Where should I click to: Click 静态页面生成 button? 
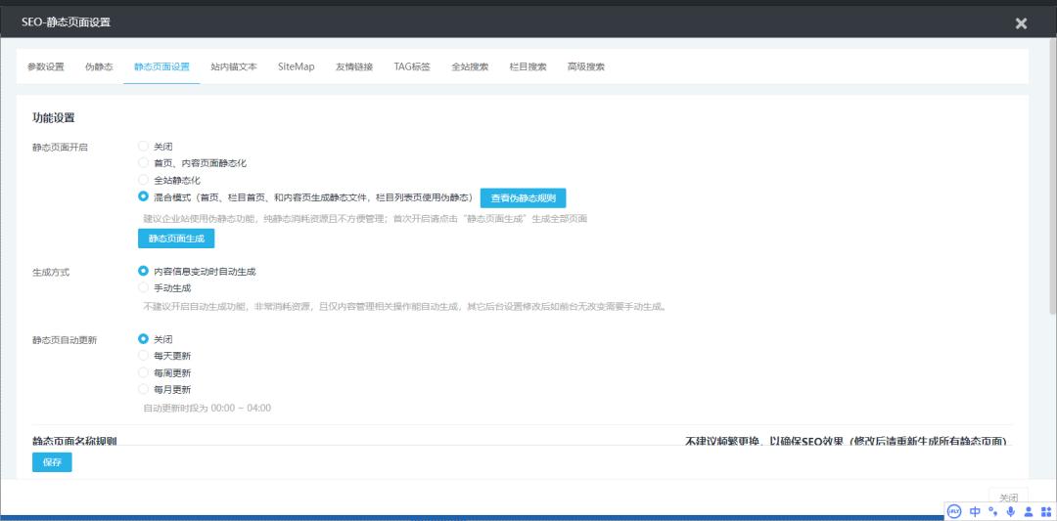176,239
